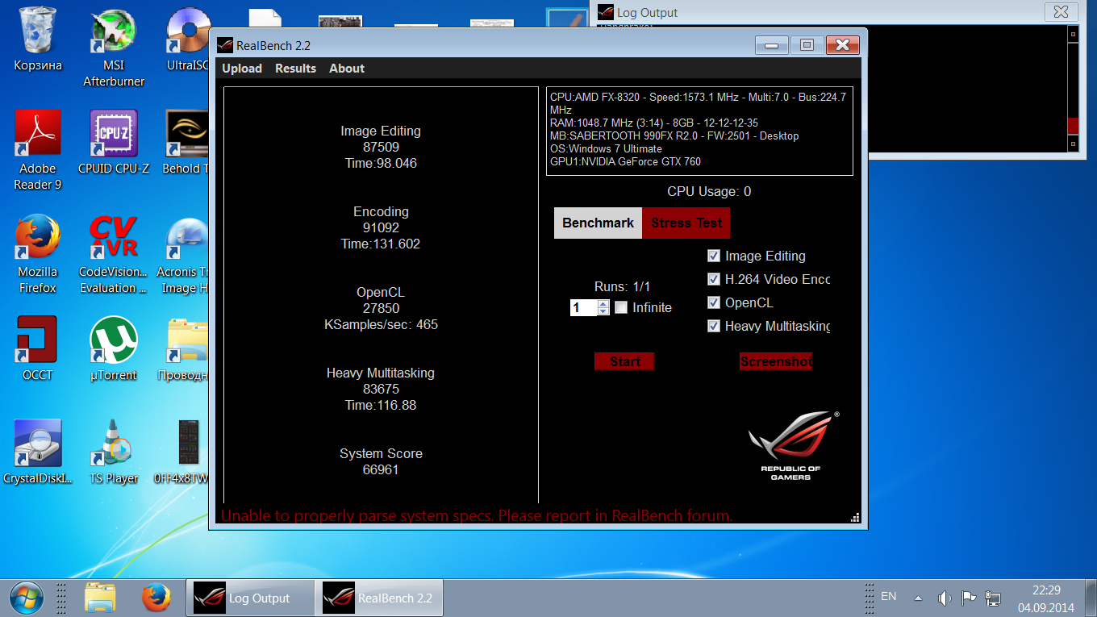This screenshot has width=1097, height=617.
Task: Select the Mozilla Firefox desktop shortcut
Action: point(38,253)
